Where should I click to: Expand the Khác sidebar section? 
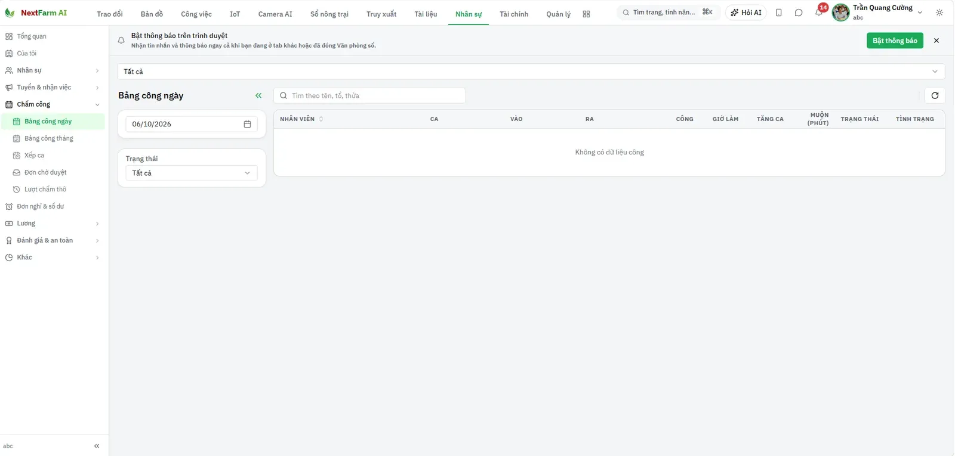(53, 258)
